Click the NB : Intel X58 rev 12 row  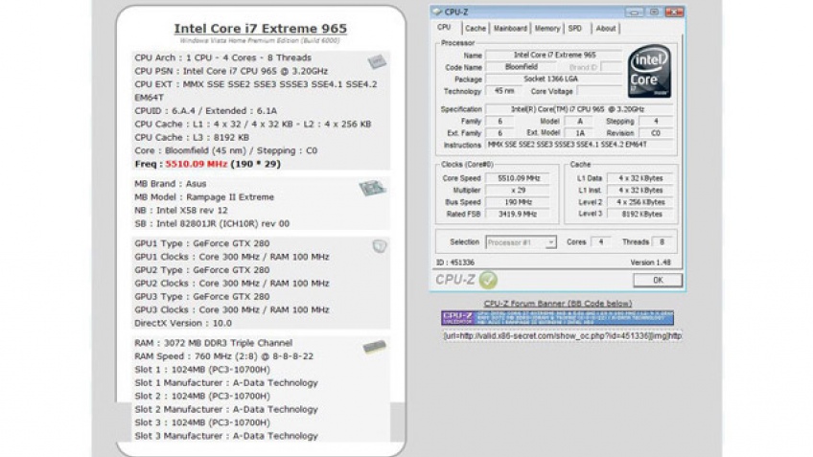(181, 211)
